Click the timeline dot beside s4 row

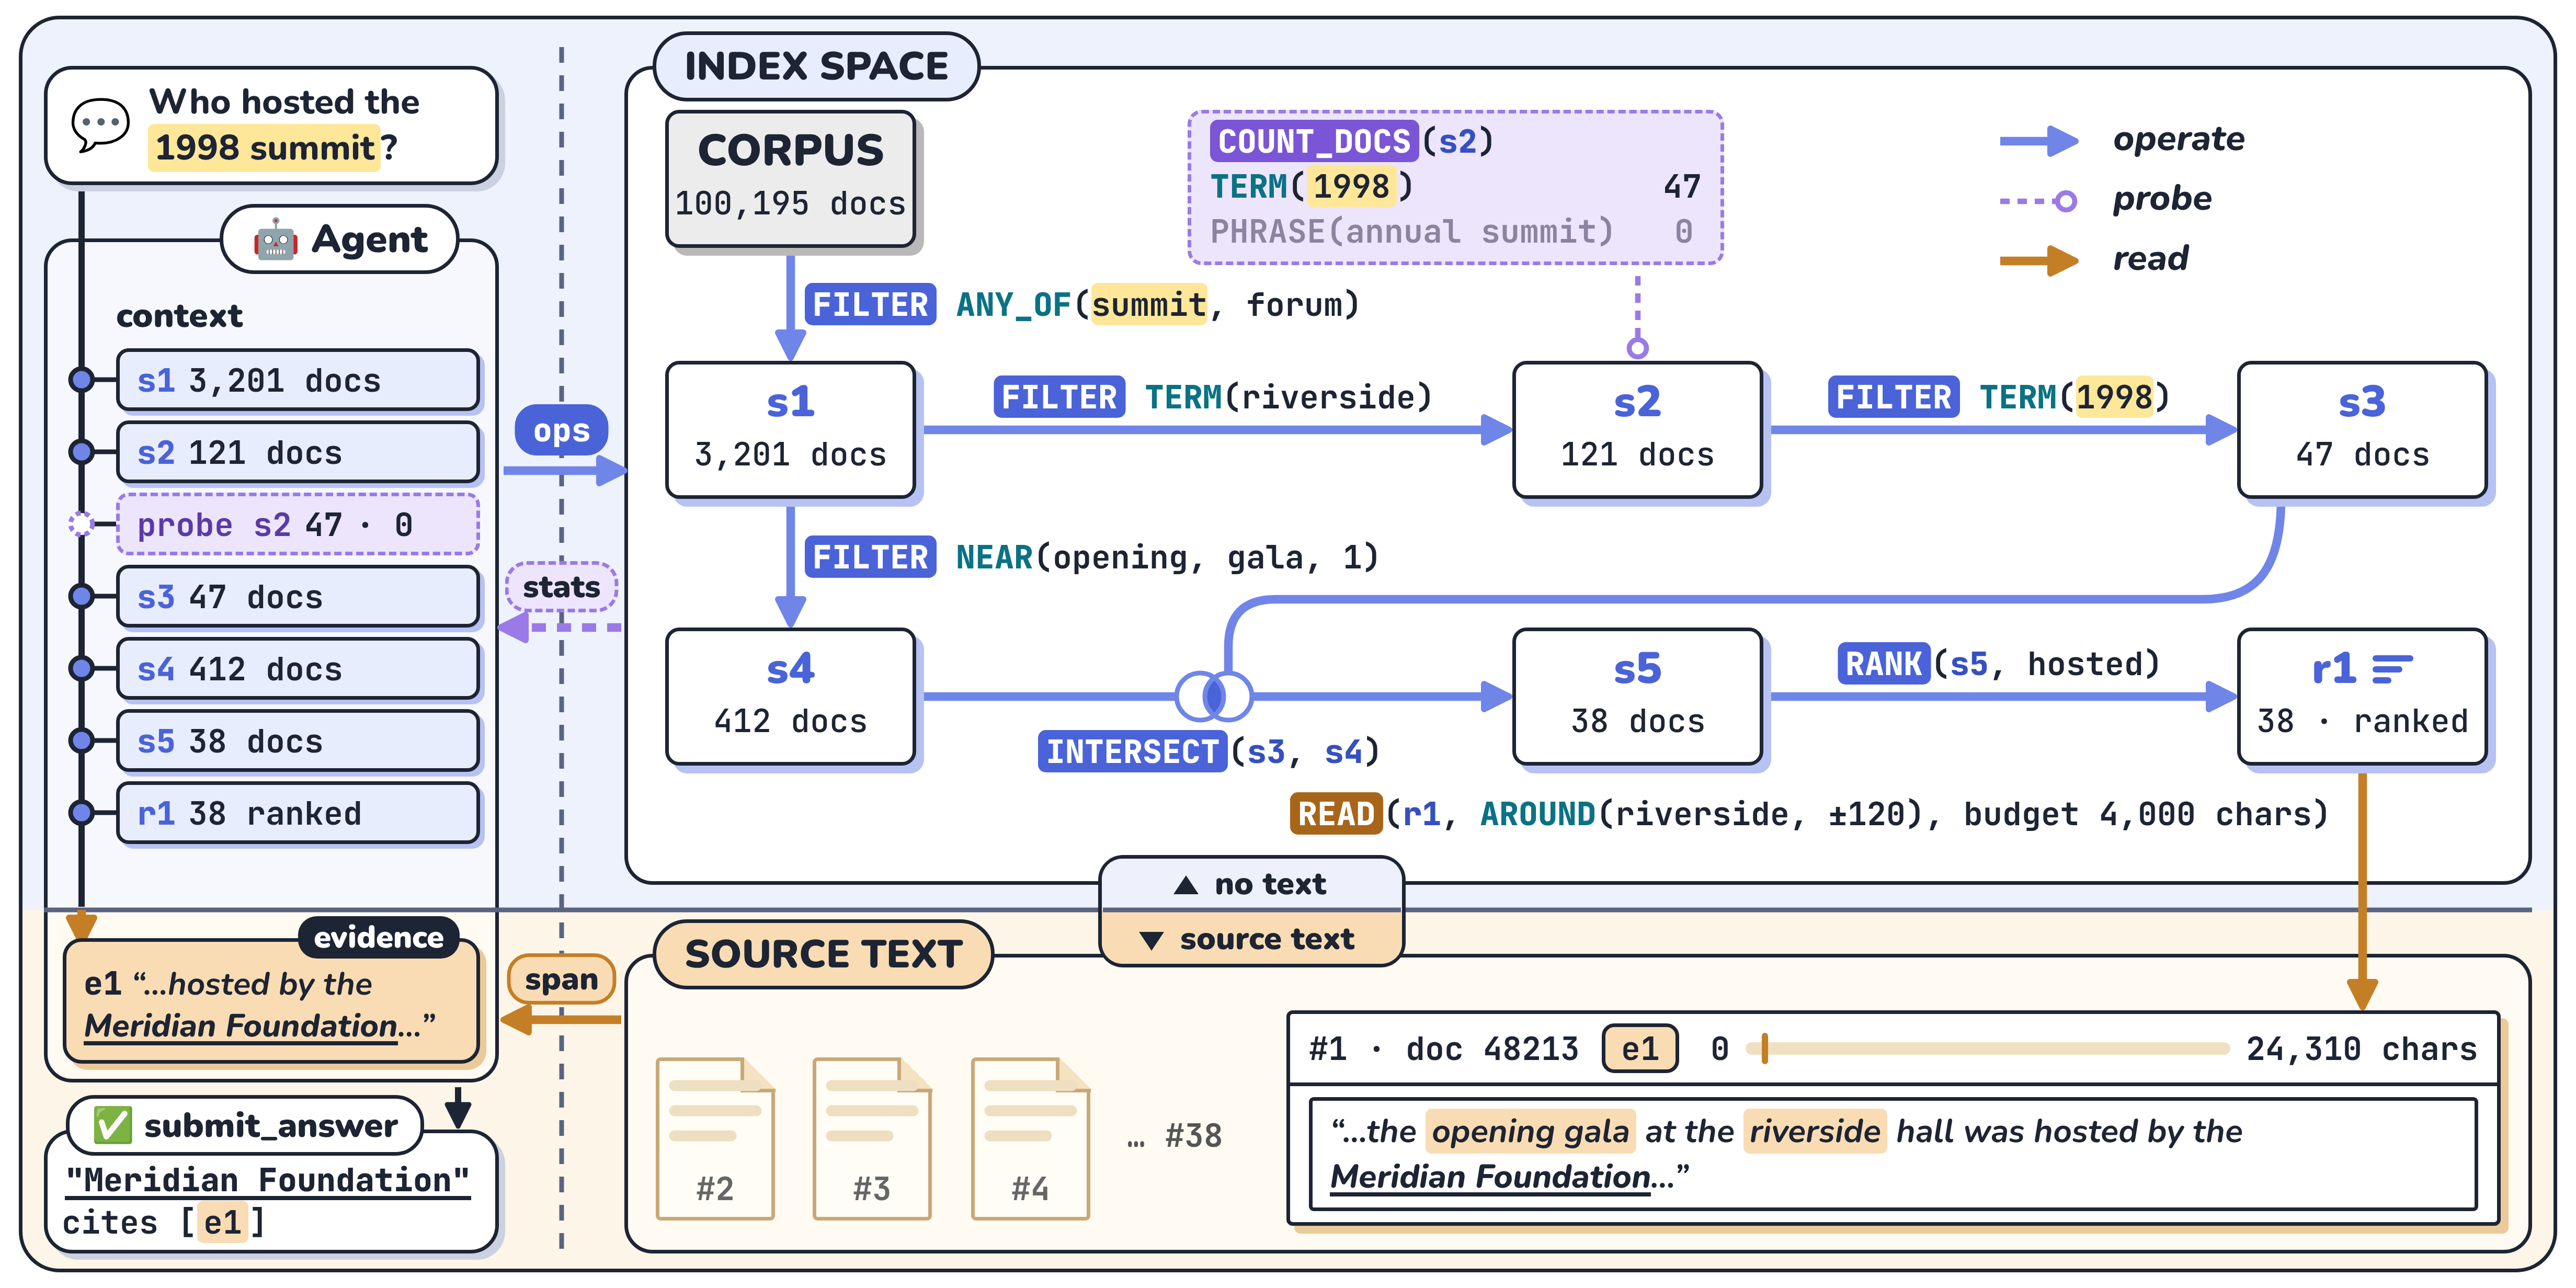(x=81, y=668)
